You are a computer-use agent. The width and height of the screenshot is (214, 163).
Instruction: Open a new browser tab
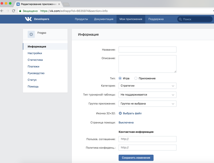66,5
